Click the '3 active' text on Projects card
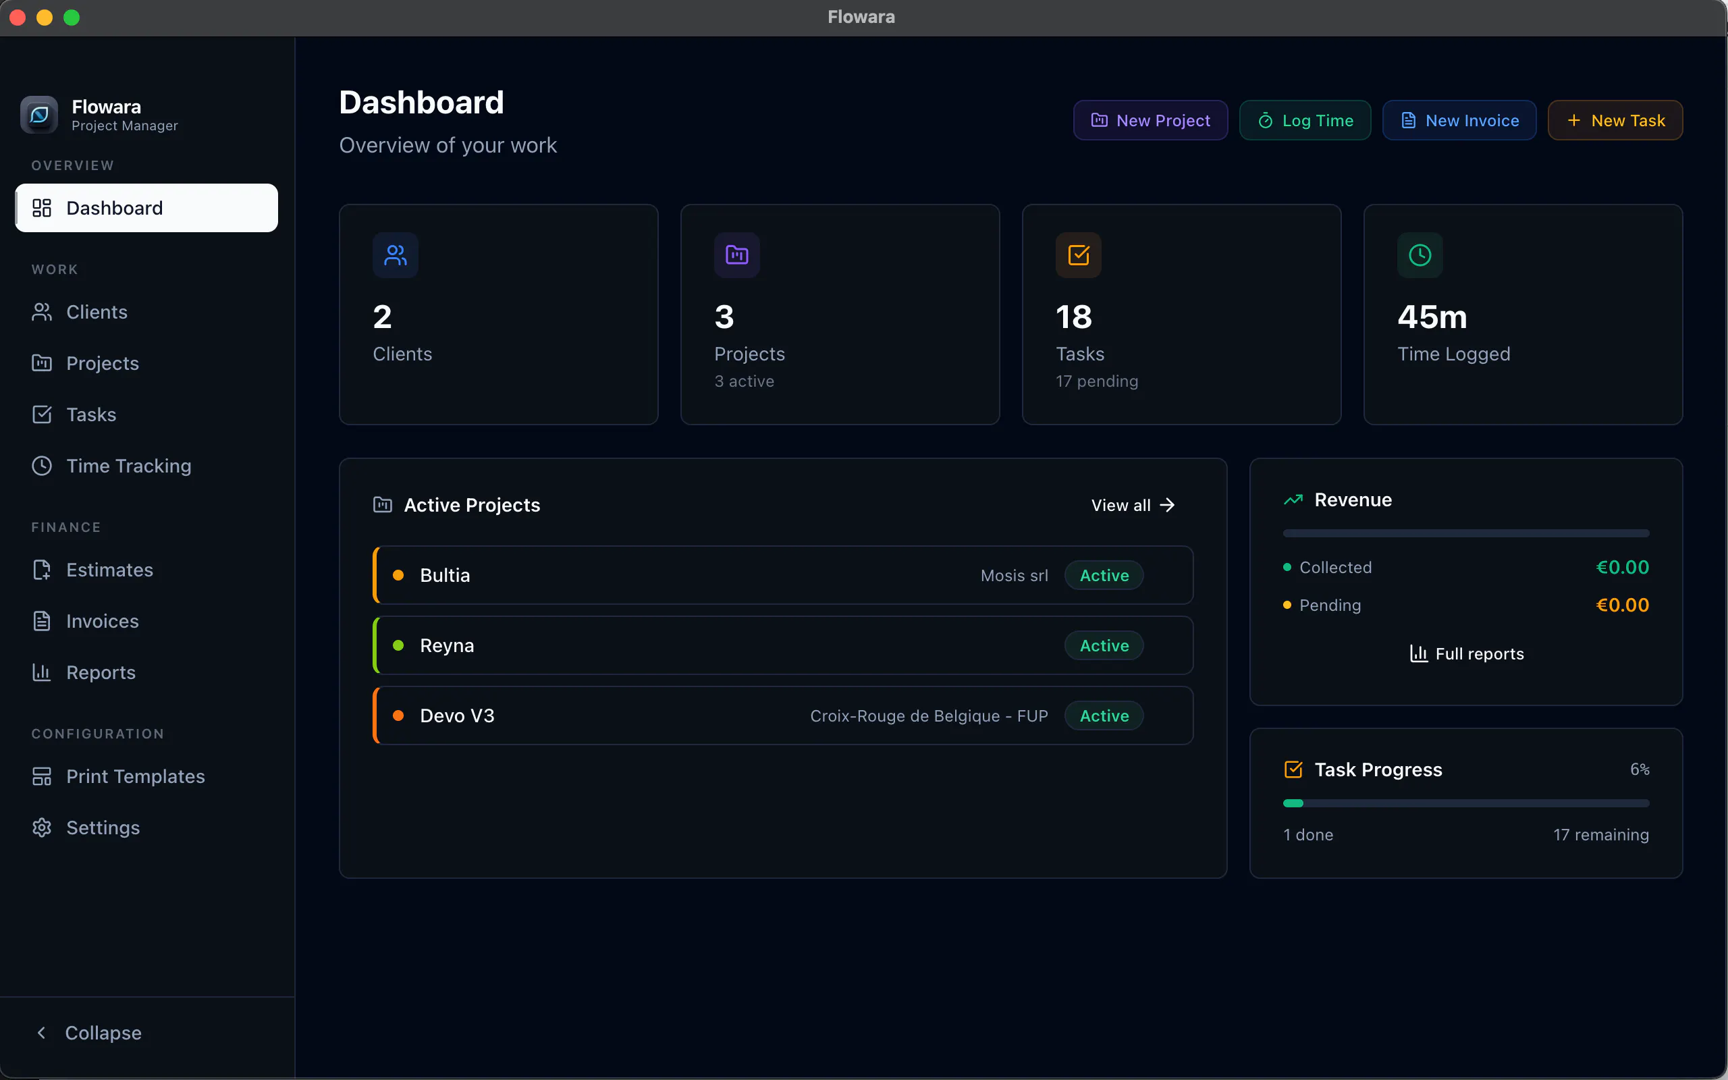Viewport: 1728px width, 1080px height. pyautogui.click(x=744, y=381)
